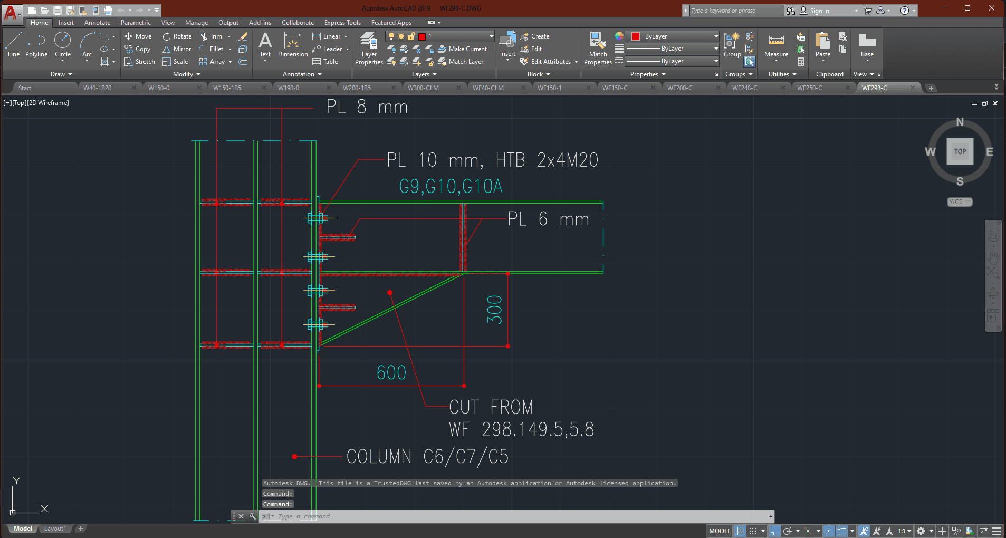The height and width of the screenshot is (538, 1006).
Task: Activate the Mirror modify tool
Action: pos(177,49)
